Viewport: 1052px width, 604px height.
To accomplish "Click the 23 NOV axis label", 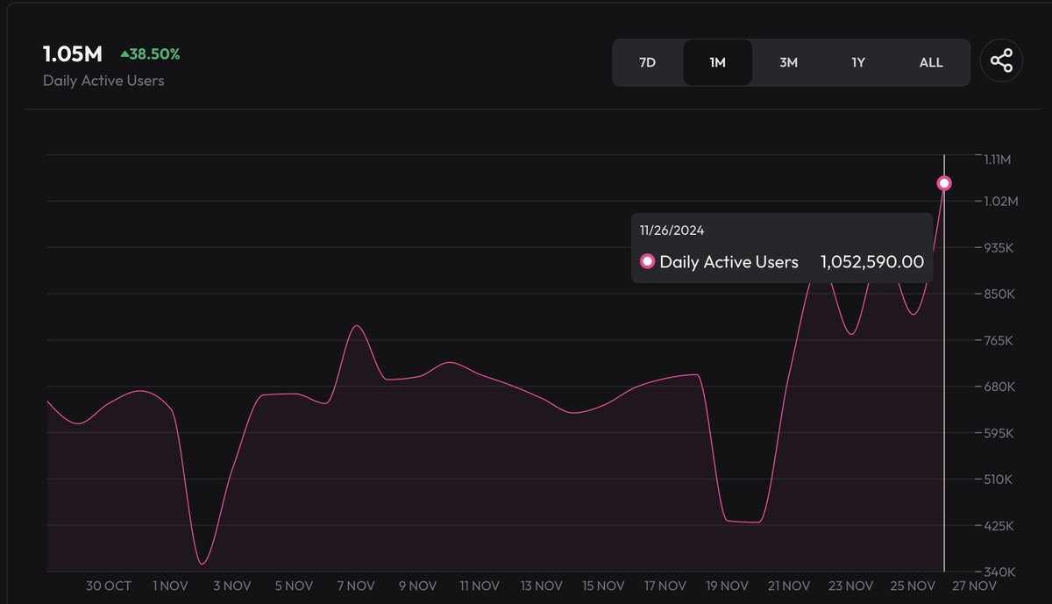I will tap(850, 586).
